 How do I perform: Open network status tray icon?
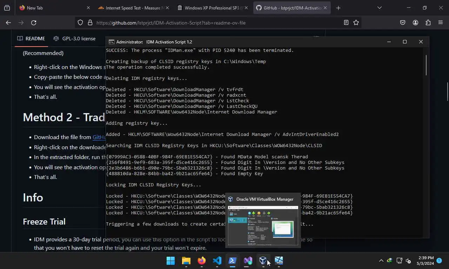[399, 261]
